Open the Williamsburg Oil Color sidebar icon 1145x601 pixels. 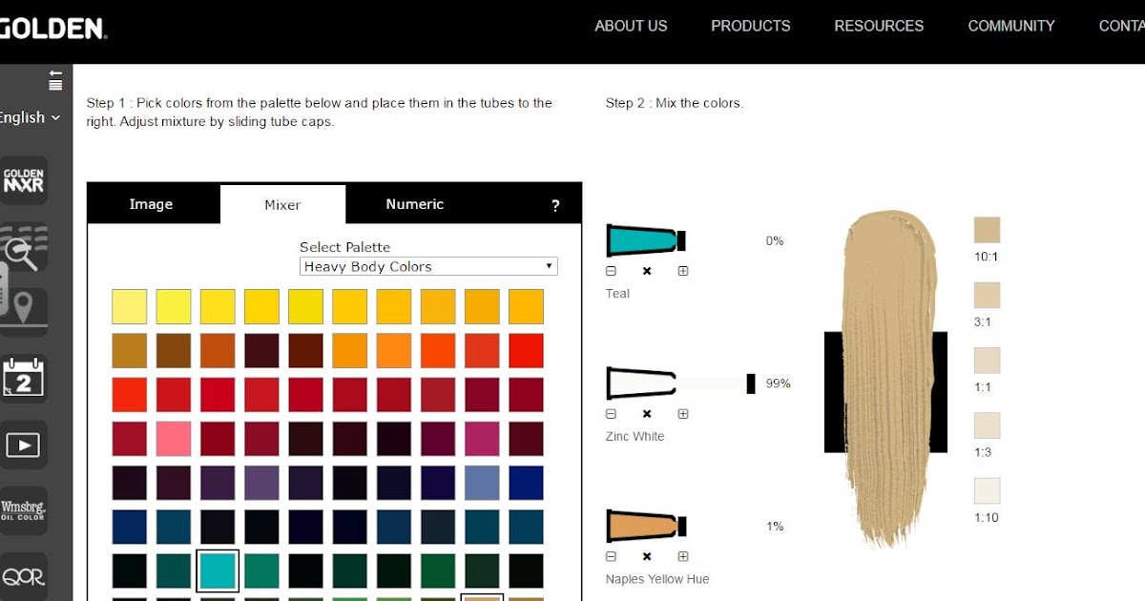(24, 509)
